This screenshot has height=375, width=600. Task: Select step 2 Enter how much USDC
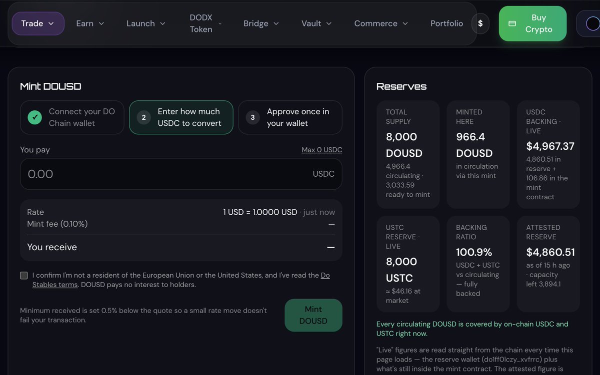[x=181, y=117]
